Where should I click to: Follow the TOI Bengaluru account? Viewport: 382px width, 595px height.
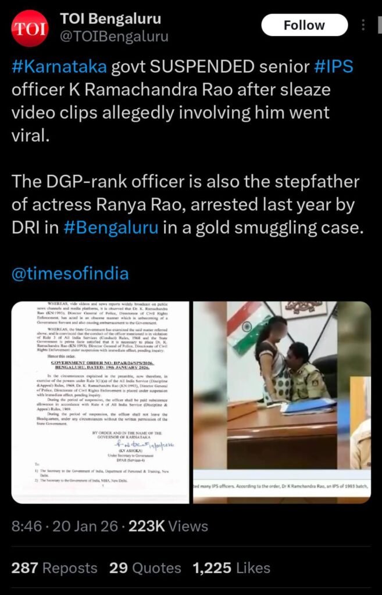point(305,25)
